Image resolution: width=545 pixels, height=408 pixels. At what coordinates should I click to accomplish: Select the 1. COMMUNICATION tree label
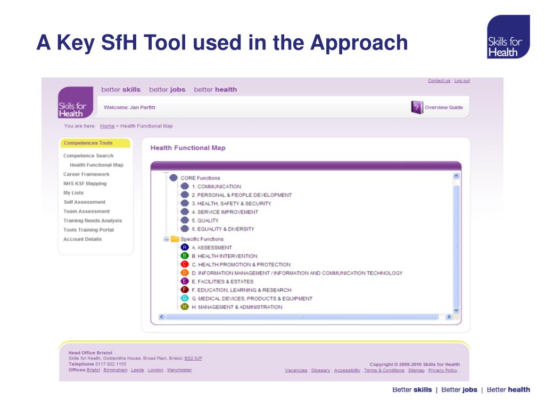[x=216, y=186]
